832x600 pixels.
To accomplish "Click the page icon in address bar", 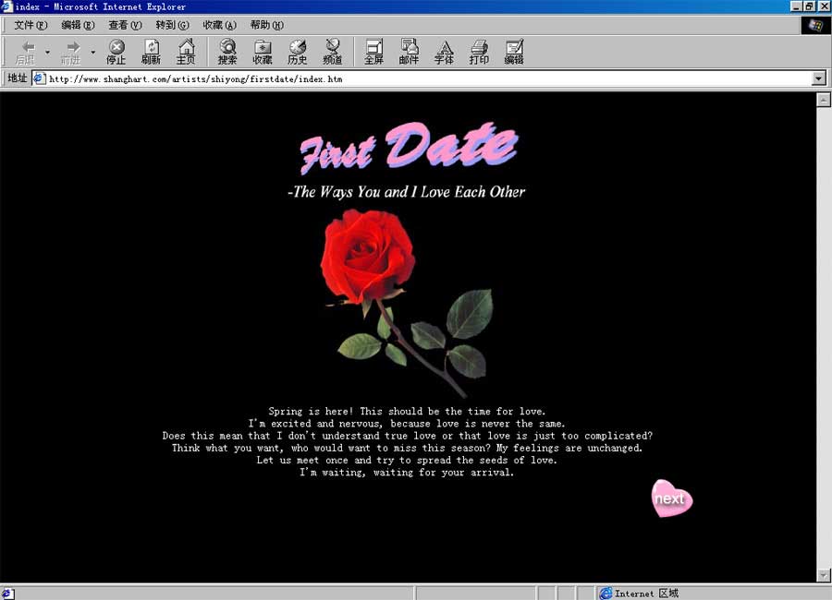I will click(39, 78).
